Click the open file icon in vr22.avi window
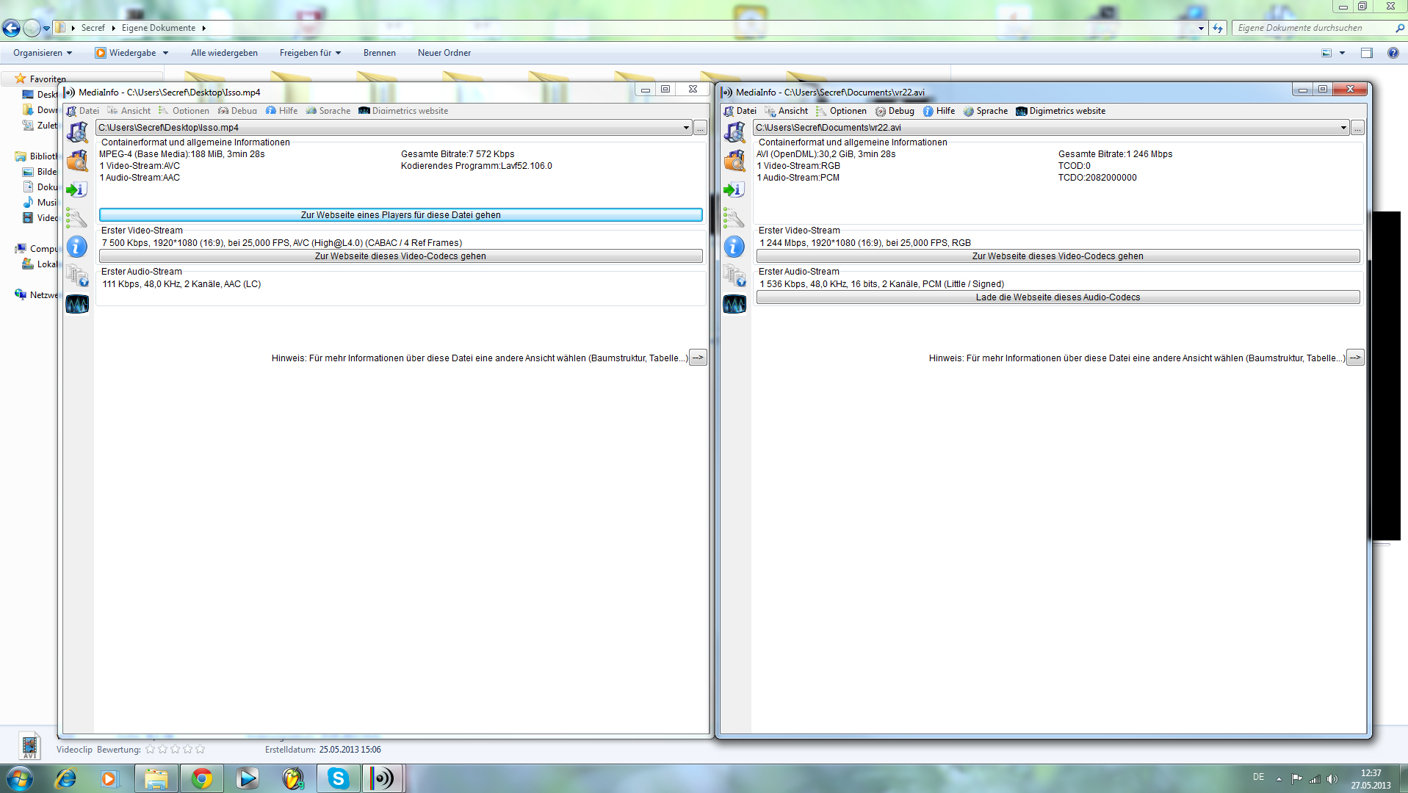 pyautogui.click(x=734, y=133)
